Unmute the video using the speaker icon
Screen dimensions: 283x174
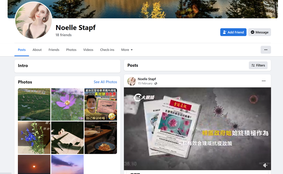point(265,165)
